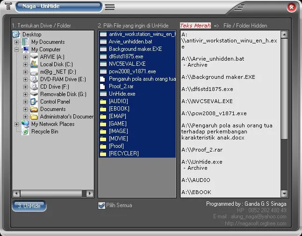
Task: Uncheck the Pilih Semua checkbox
Action: click(x=101, y=205)
